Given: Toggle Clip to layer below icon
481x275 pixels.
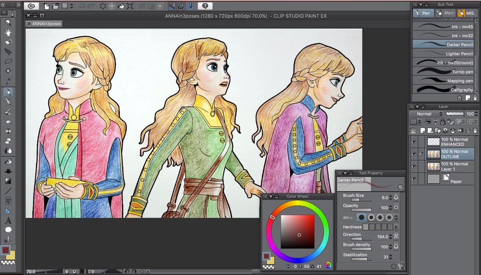Looking at the screenshot, I should (428, 122).
